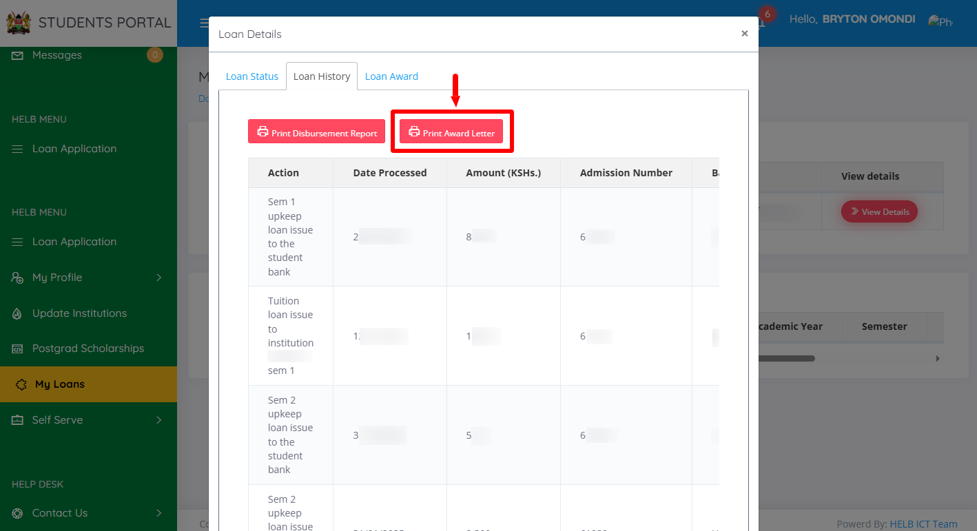Open the Loan Award tab
The image size is (977, 531).
(391, 76)
